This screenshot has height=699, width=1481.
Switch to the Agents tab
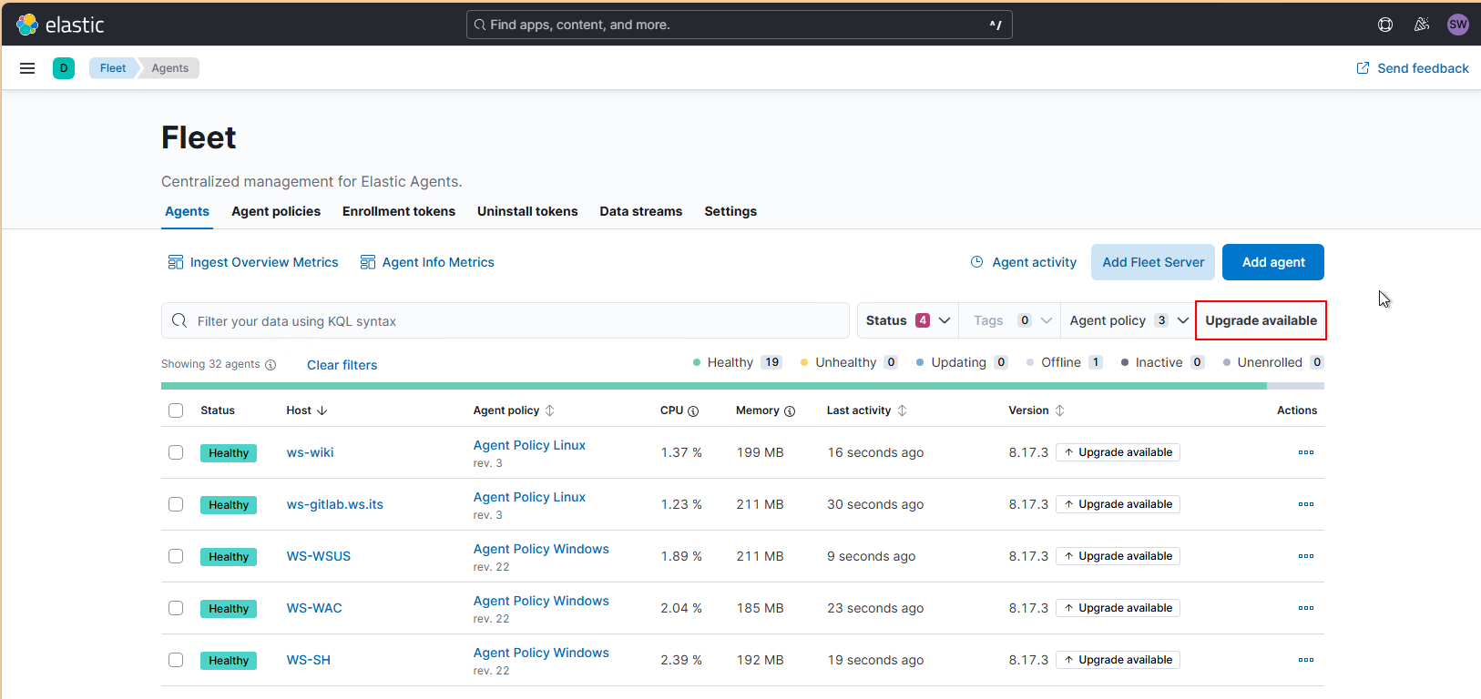(187, 211)
